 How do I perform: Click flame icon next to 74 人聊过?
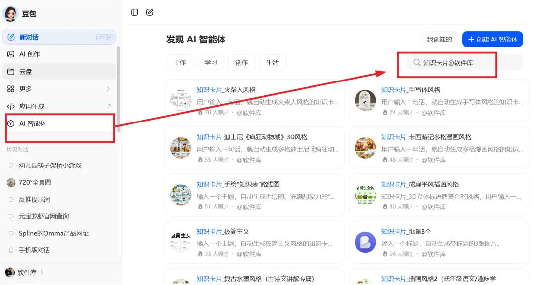[x=385, y=113]
